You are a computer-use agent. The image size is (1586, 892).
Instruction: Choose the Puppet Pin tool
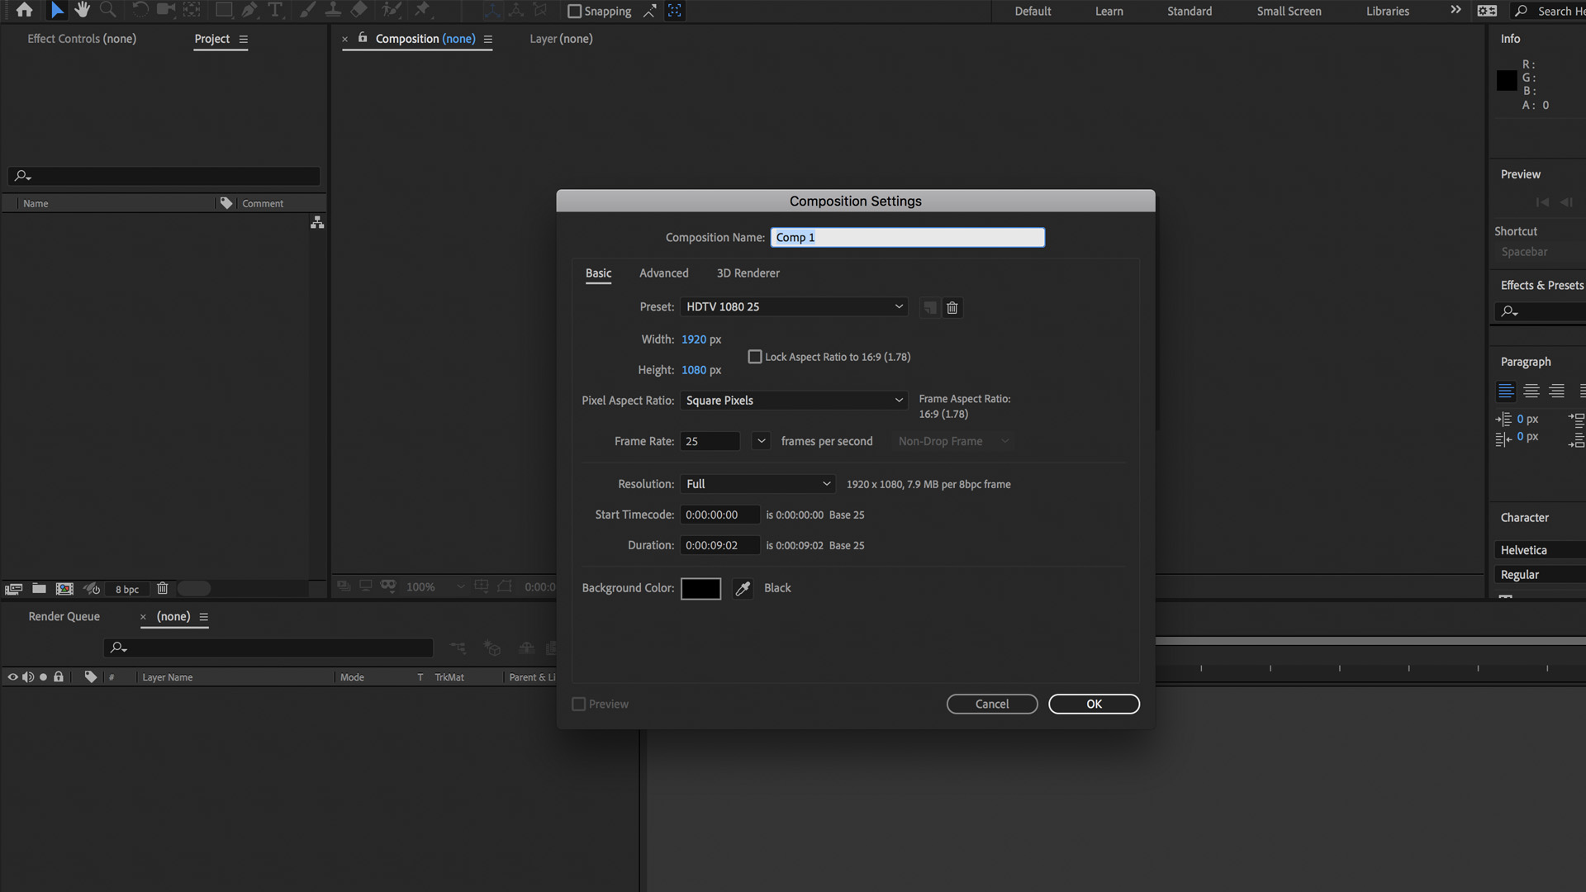423,11
